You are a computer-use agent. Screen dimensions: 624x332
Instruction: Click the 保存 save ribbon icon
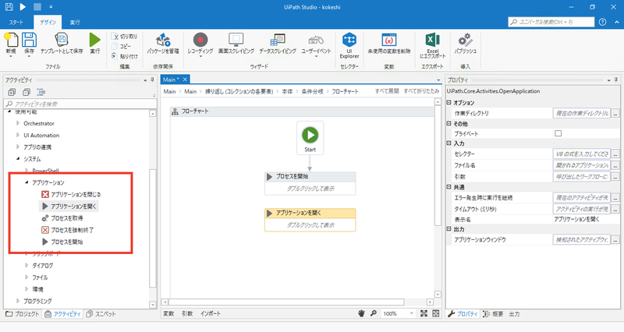pos(29,41)
